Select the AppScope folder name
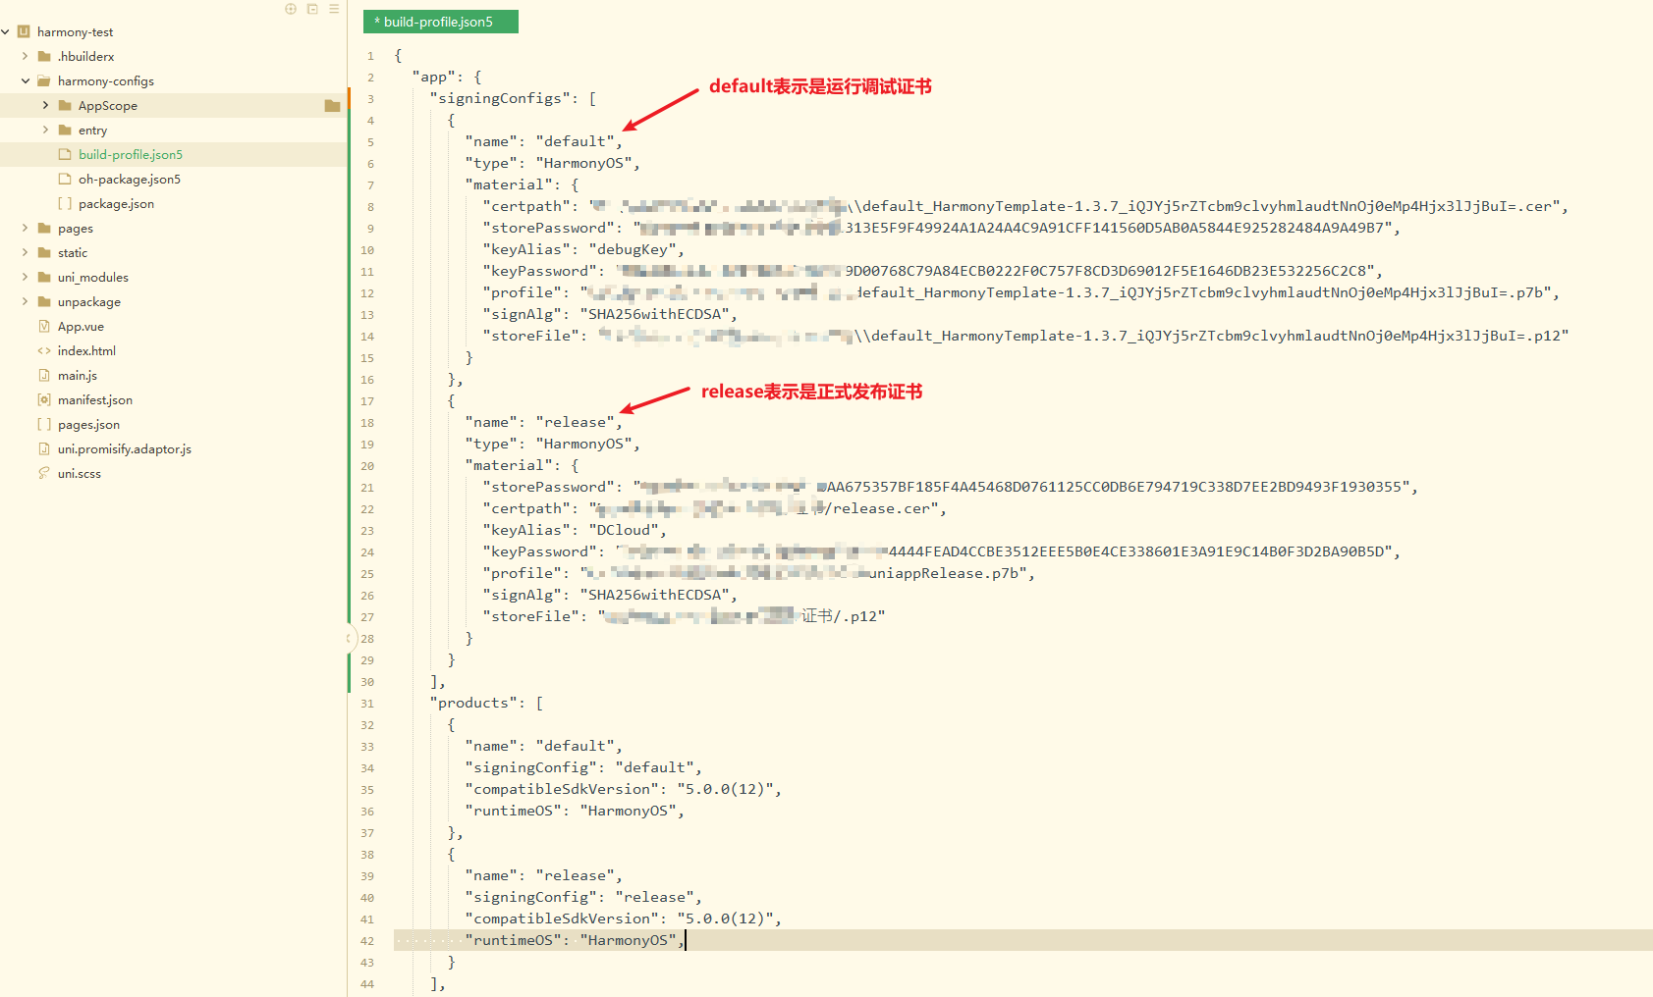The image size is (1653, 997). [108, 106]
